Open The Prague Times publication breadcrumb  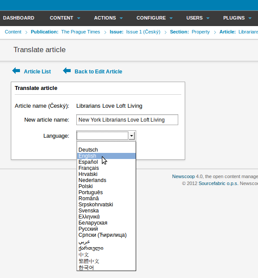click(81, 32)
